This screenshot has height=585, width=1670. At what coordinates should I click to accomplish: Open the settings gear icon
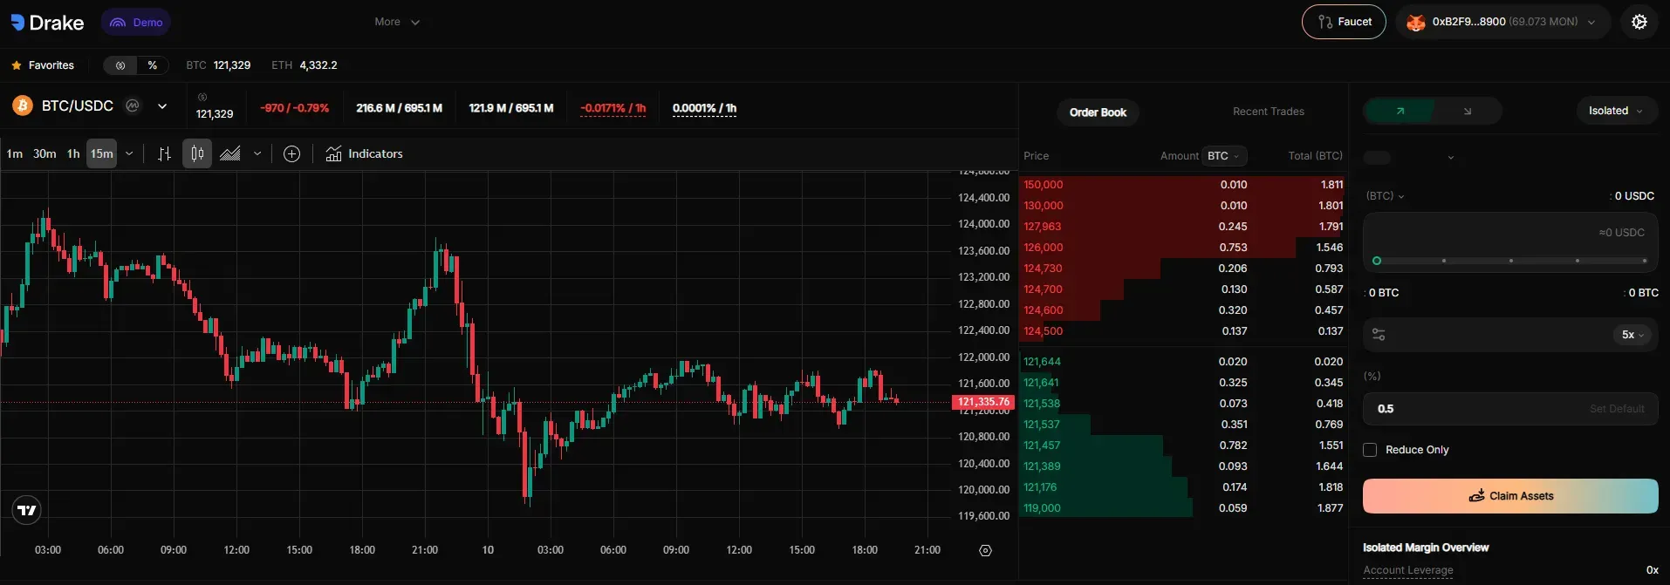pyautogui.click(x=1639, y=23)
